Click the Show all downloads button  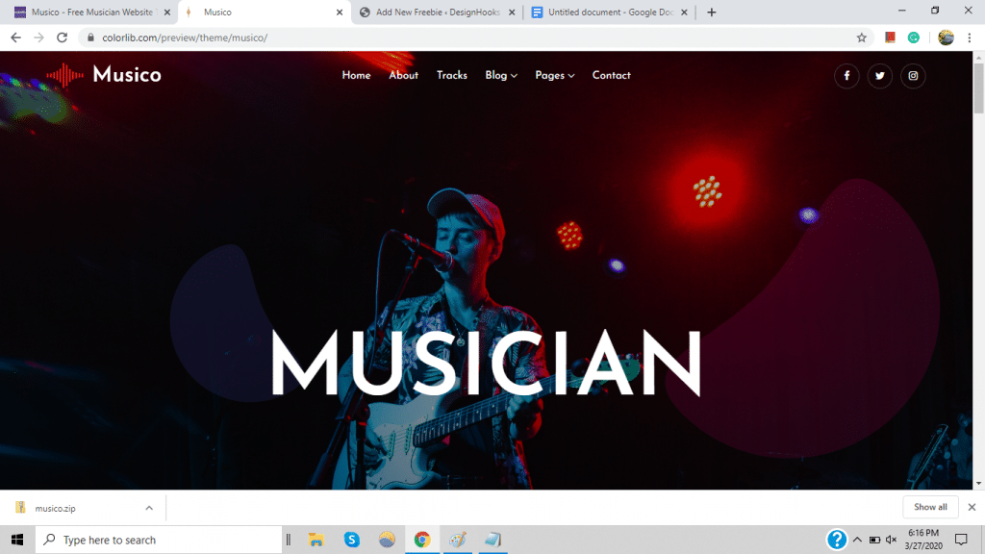(929, 506)
